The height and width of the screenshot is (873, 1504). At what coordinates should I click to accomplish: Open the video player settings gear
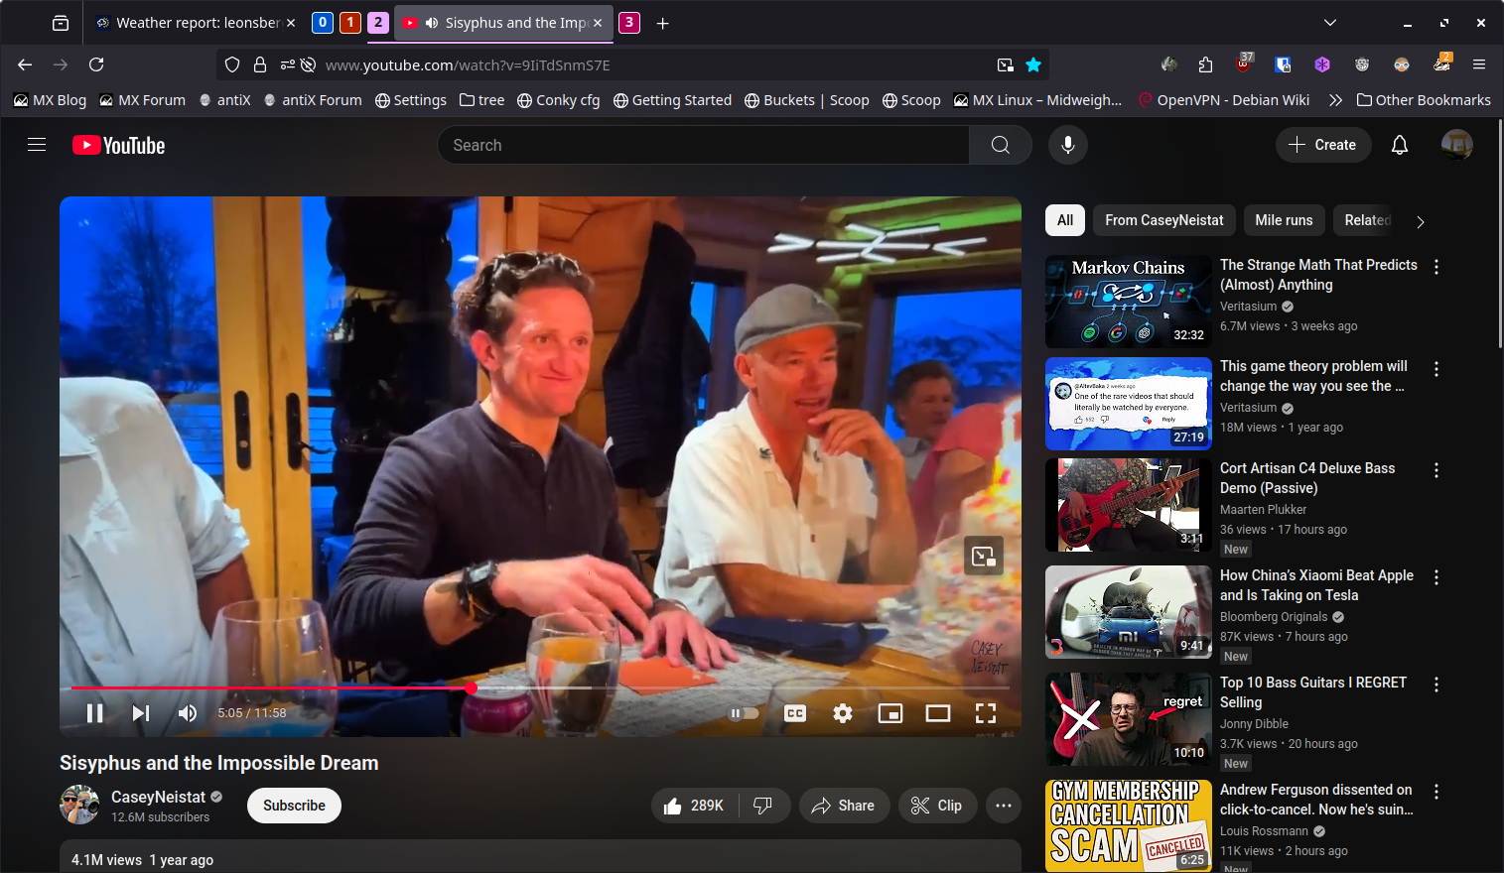coord(843,713)
